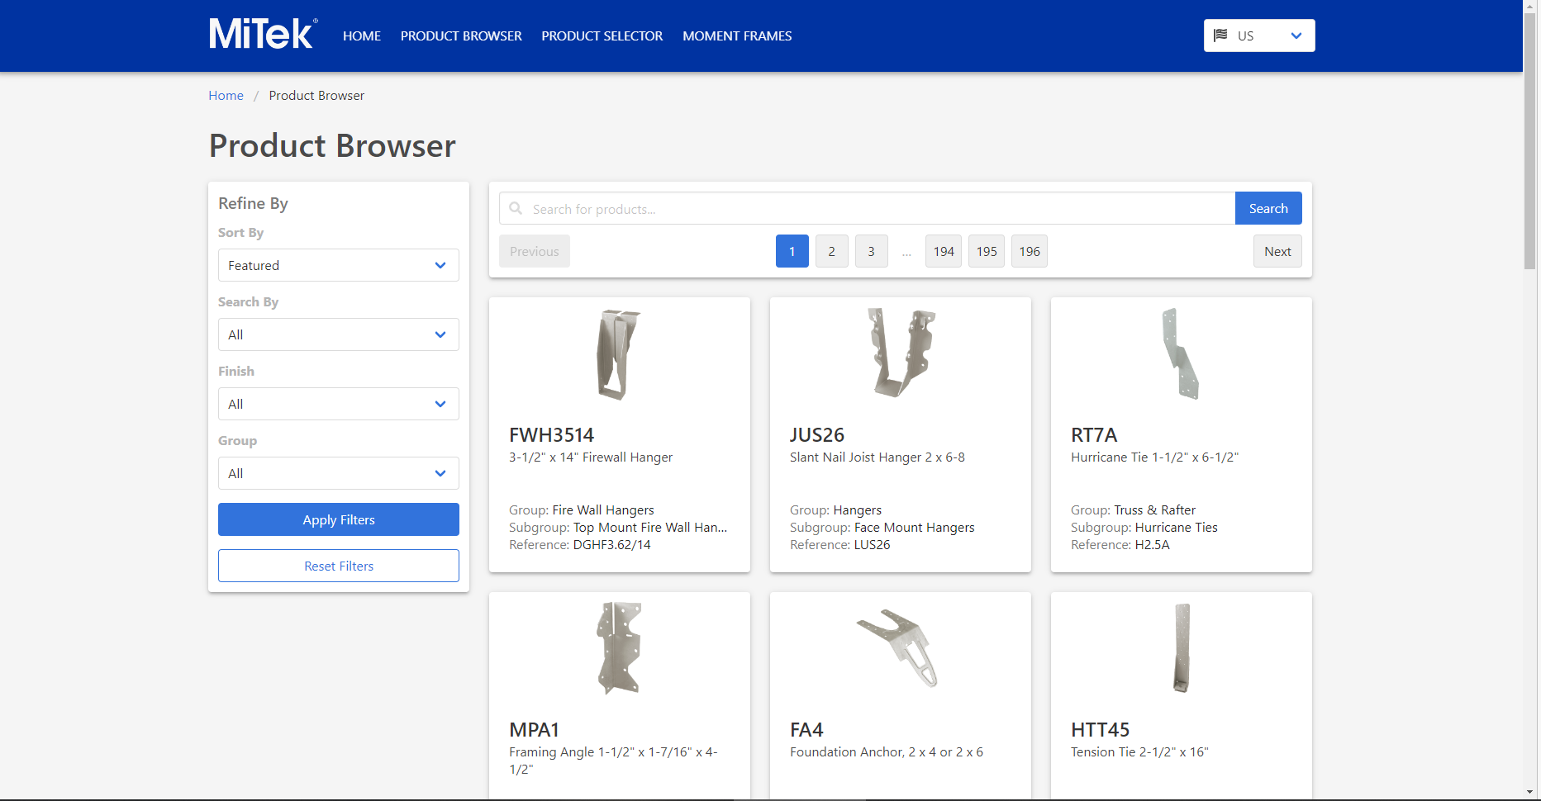Click the FA4 foundation anchor image
This screenshot has width=1541, height=801.
899,648
